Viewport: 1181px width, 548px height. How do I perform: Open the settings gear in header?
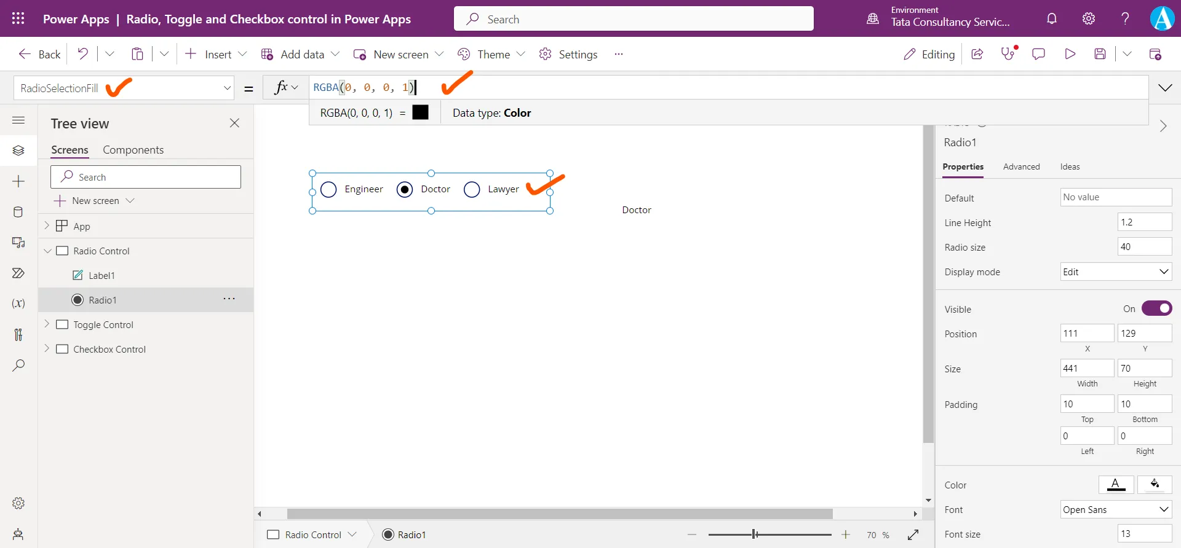(x=1089, y=18)
